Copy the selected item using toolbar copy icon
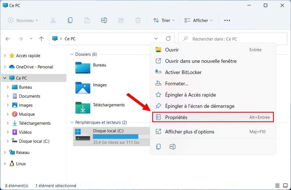The width and height of the screenshot is (291, 190). coord(70,20)
